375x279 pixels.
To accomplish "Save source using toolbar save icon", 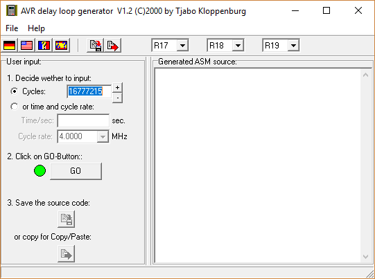I will pos(96,45).
